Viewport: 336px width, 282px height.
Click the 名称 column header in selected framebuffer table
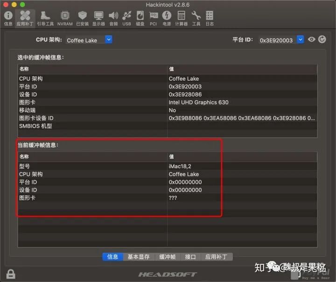point(92,69)
